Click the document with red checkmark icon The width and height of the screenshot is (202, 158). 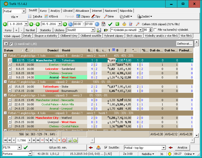(x=131, y=24)
